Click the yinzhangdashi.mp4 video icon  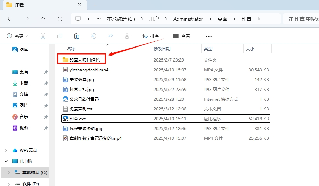coord(65,70)
